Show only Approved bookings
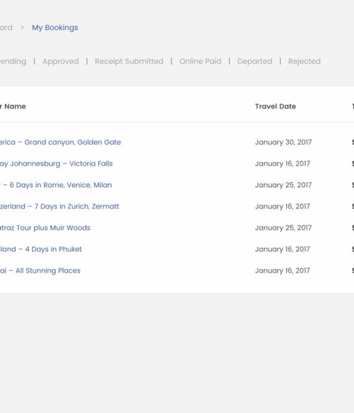The width and height of the screenshot is (354, 413). [60, 61]
